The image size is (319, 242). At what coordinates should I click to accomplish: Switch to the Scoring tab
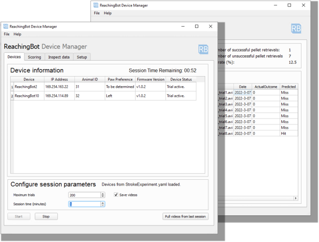tap(35, 57)
